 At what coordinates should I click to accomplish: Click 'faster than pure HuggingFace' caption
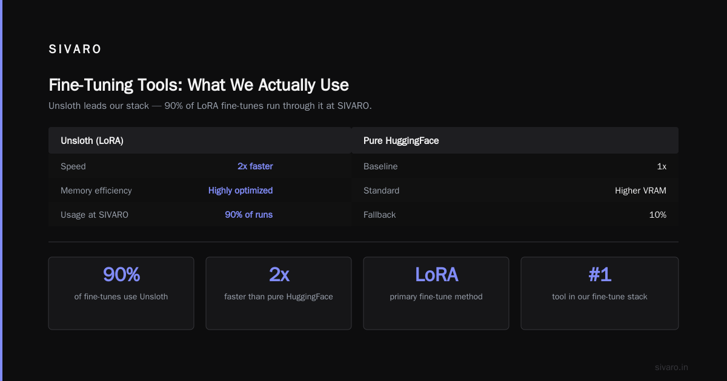279,297
